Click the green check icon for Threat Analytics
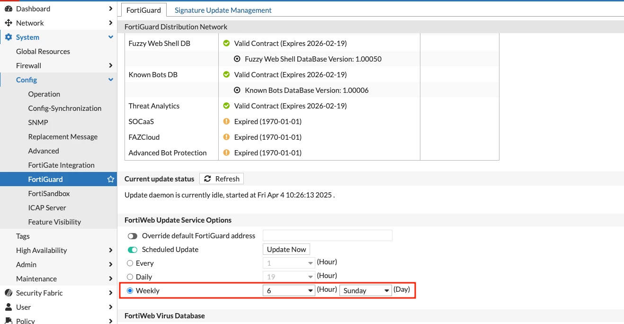Image resolution: width=624 pixels, height=324 pixels. pyautogui.click(x=226, y=106)
